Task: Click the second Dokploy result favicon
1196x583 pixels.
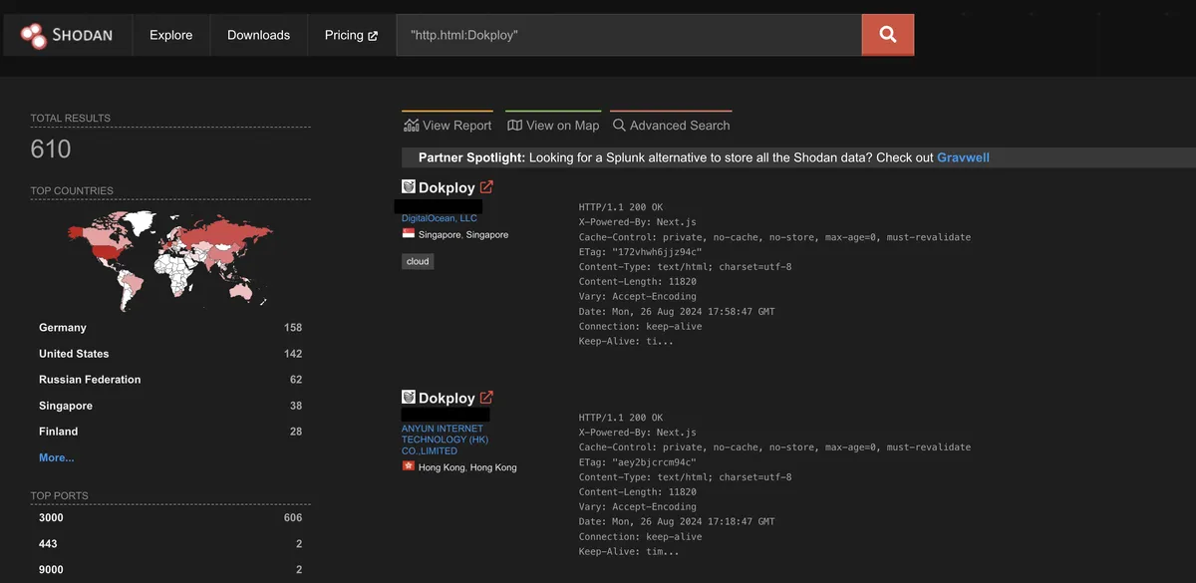Action: pos(409,397)
